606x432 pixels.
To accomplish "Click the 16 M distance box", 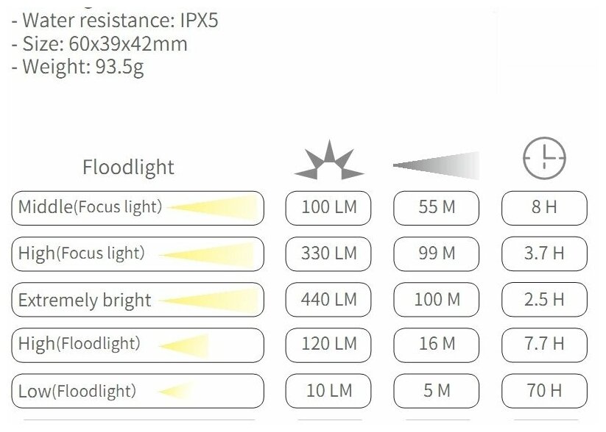I will 437,345.
